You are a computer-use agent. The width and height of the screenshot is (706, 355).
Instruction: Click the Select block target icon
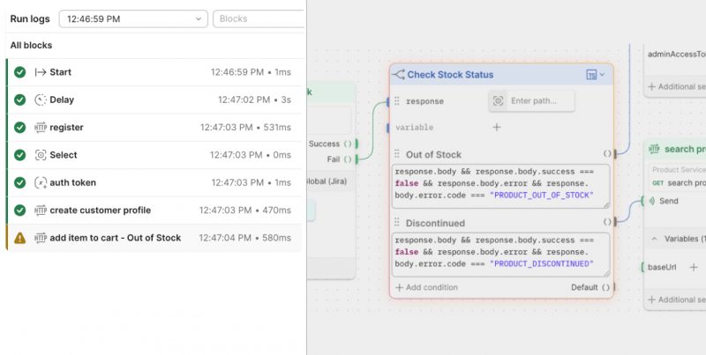tap(41, 155)
